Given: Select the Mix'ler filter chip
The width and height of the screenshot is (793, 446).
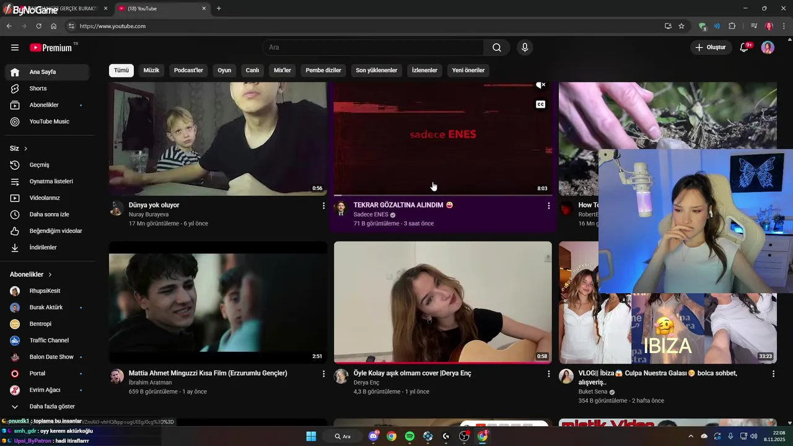Looking at the screenshot, I should [x=283, y=70].
